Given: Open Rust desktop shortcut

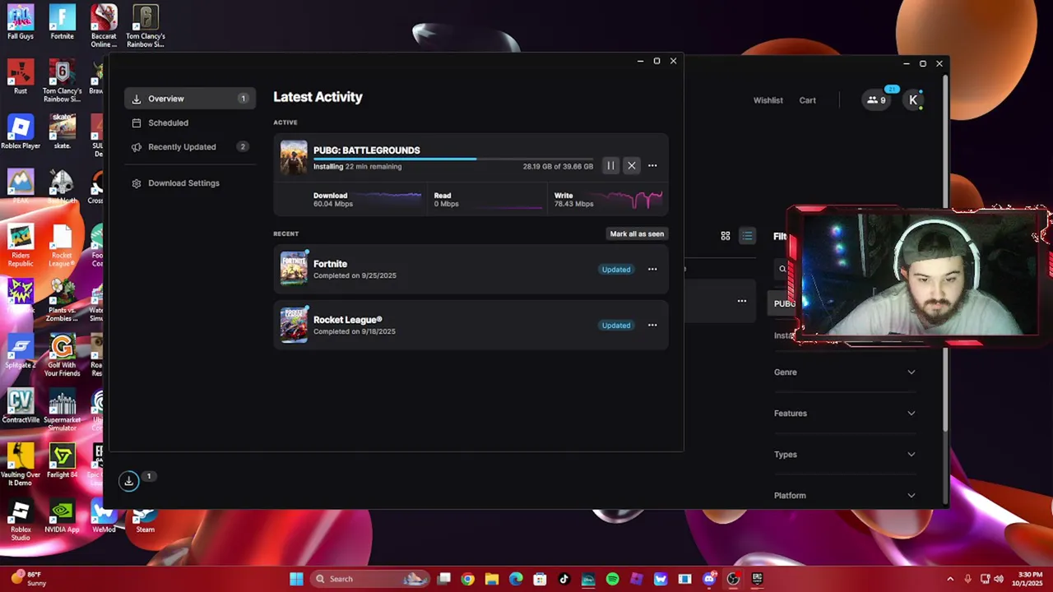Looking at the screenshot, I should (21, 78).
